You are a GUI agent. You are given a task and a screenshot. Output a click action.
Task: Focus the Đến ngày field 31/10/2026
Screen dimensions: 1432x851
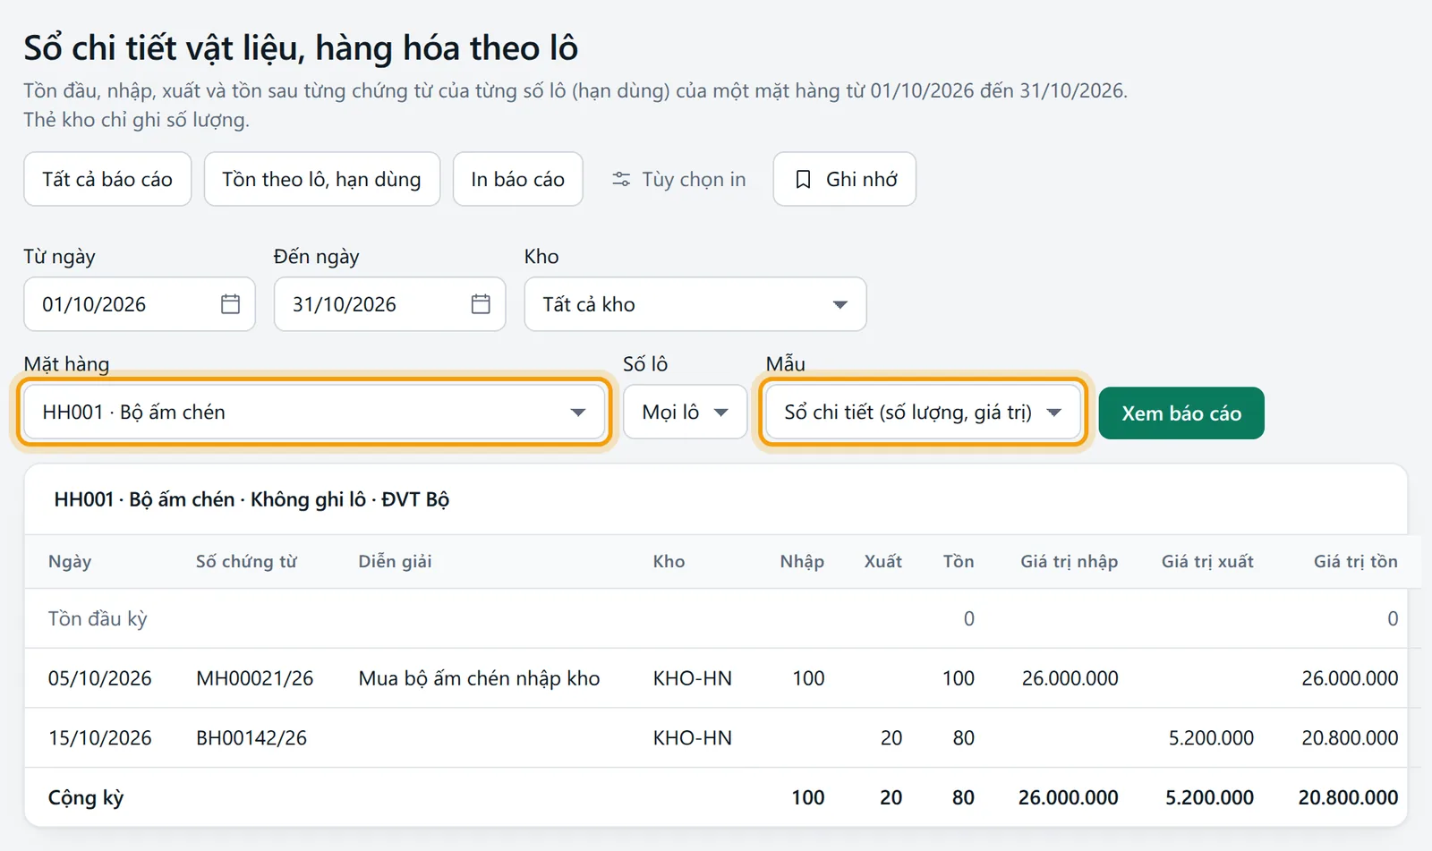390,304
